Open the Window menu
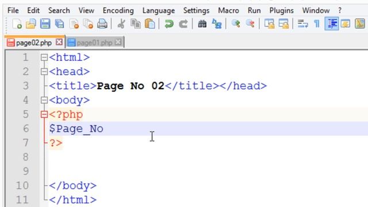The height and width of the screenshot is (207, 368). (x=316, y=10)
